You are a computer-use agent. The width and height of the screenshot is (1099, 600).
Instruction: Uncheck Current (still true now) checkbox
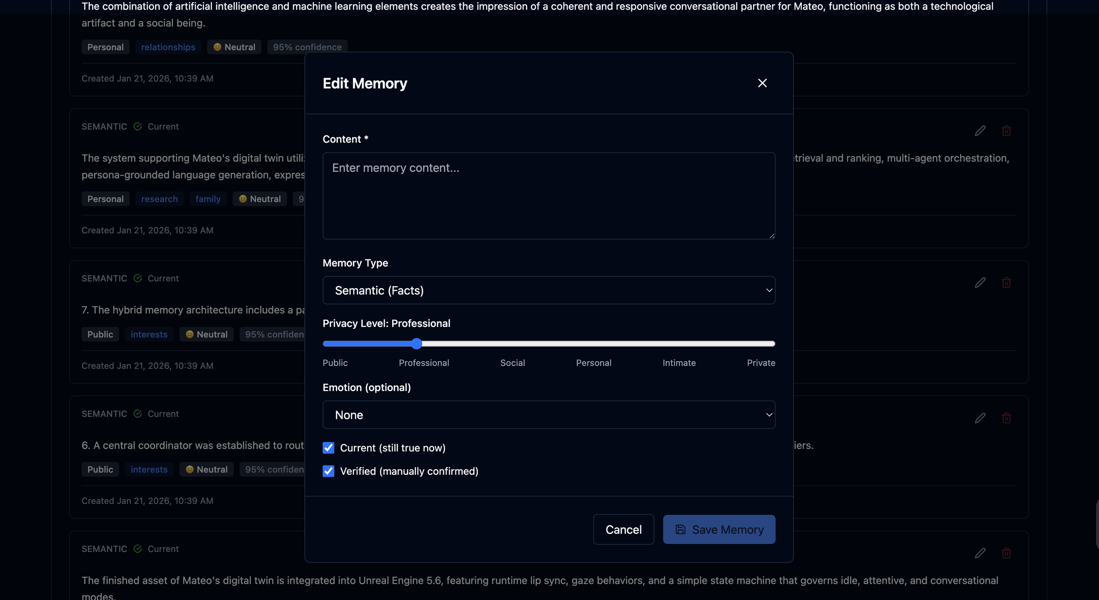[x=328, y=447]
